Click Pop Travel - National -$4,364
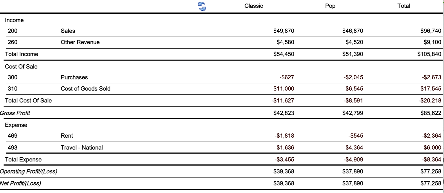Image resolution: width=444 pixels, height=193 pixels. coord(353,148)
